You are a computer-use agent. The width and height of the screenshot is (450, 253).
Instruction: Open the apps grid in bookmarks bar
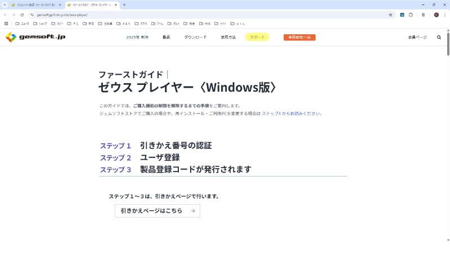tap(6, 24)
